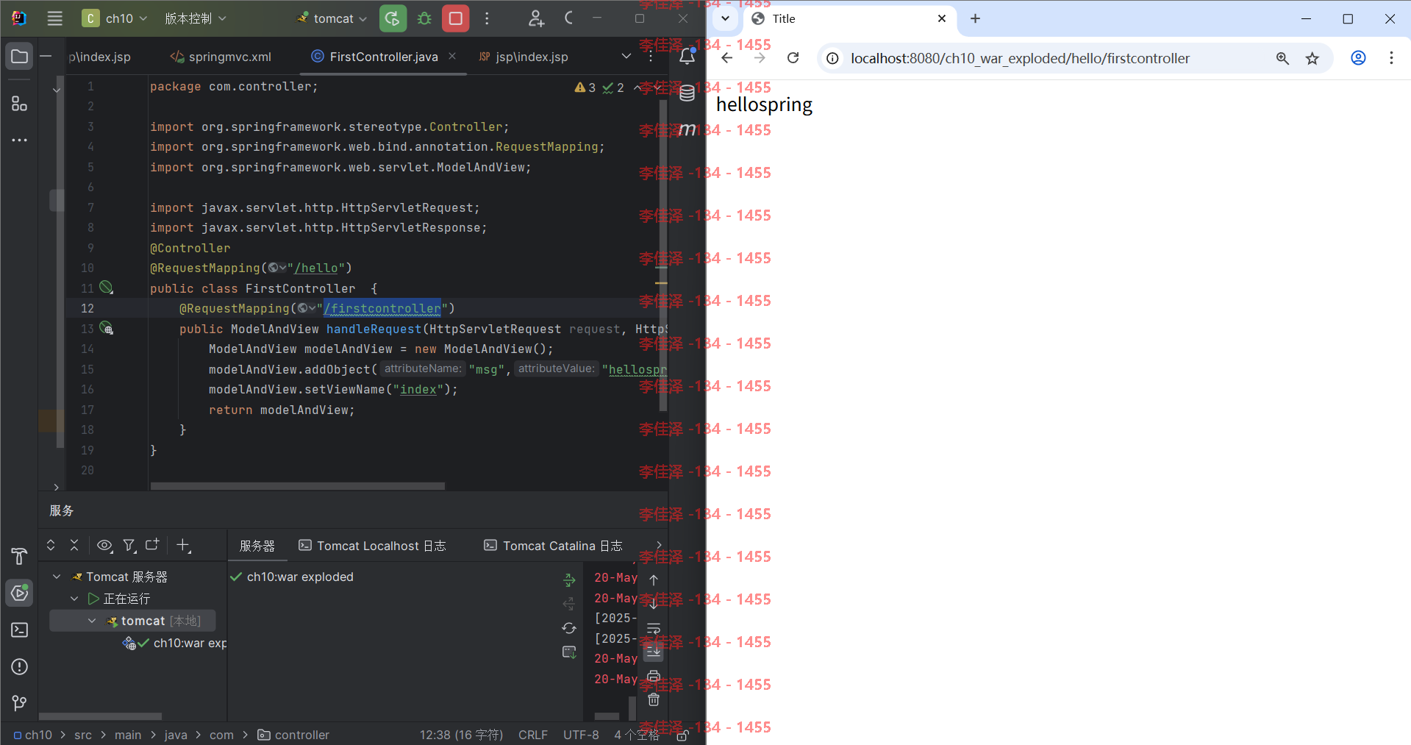Click the add collaborator user icon
The height and width of the screenshot is (745, 1411).
(536, 18)
